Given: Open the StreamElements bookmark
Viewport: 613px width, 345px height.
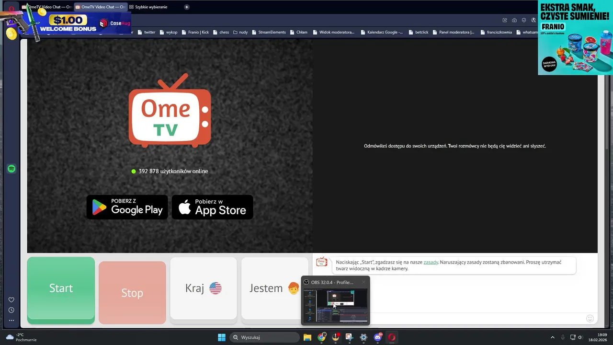Looking at the screenshot, I should coord(269,32).
